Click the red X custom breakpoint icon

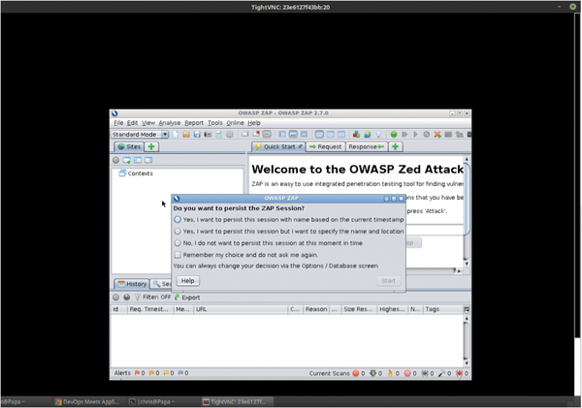(437, 135)
